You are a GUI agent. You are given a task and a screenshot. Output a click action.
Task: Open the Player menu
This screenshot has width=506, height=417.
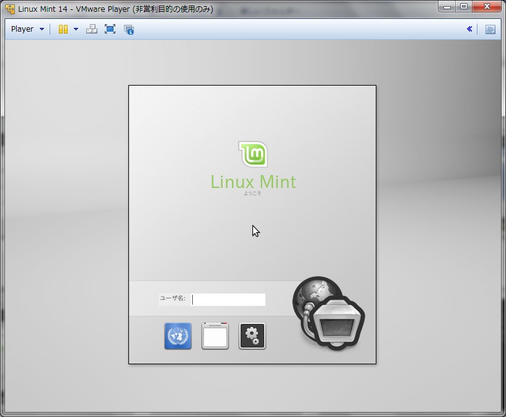22,29
